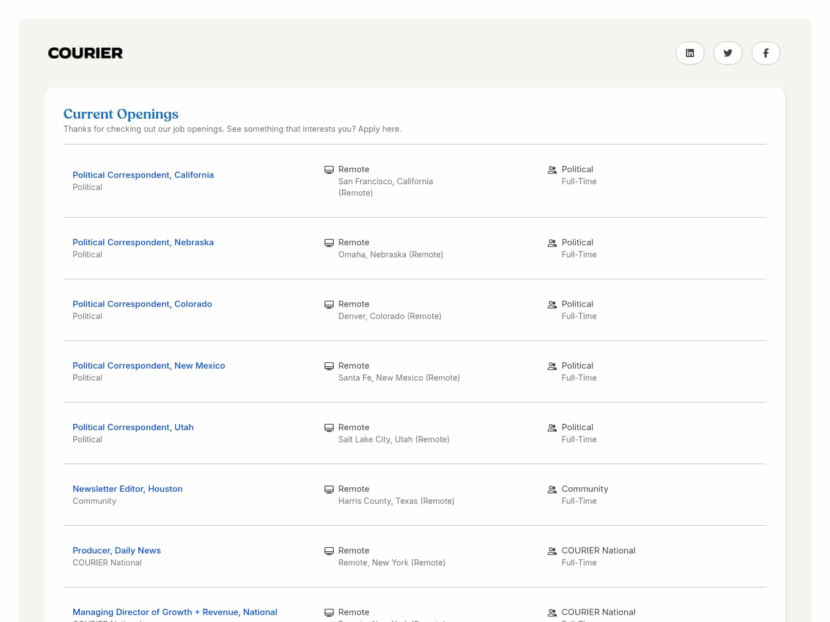Open the Facebook social icon

point(765,53)
